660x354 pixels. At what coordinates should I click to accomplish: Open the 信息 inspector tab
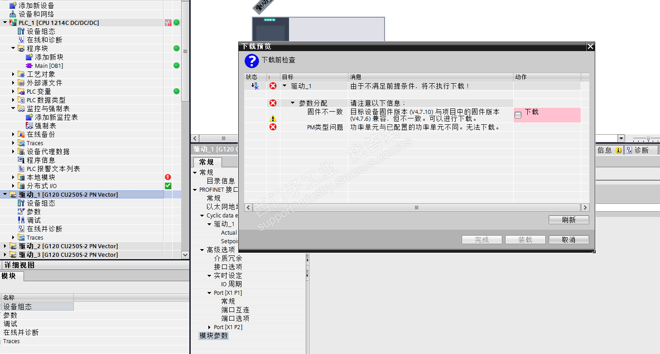(609, 150)
